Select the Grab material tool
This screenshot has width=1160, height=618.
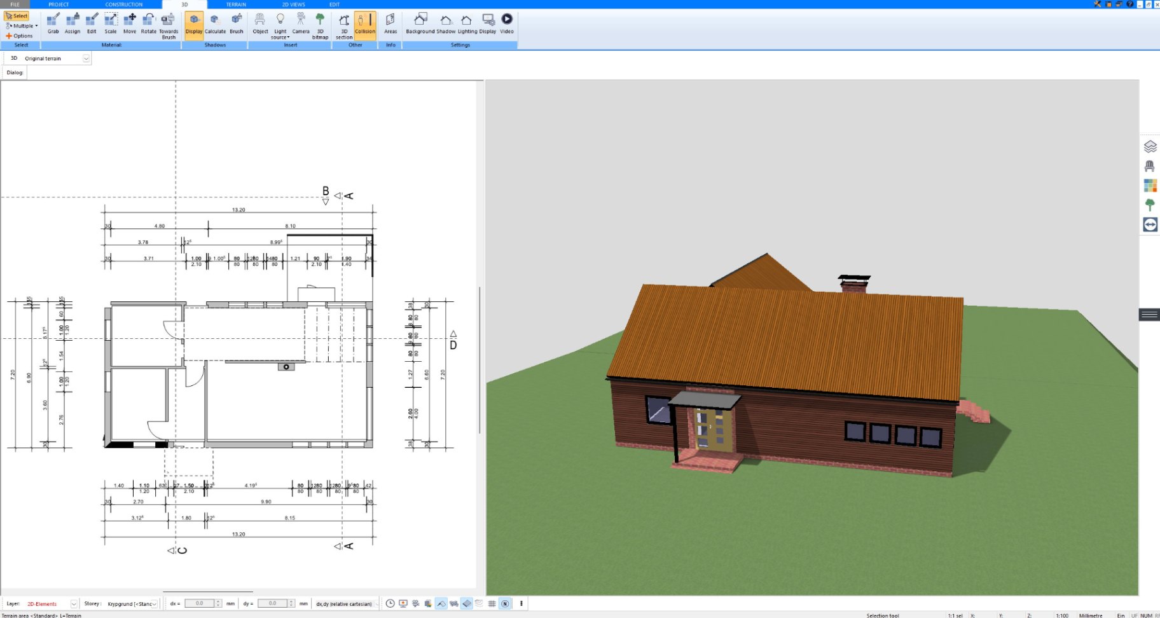53,24
